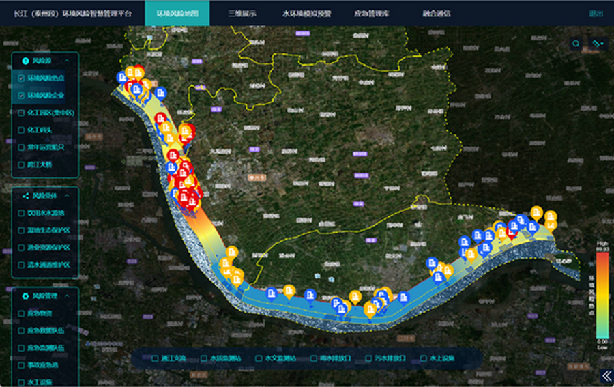Check the 污水排放口 option in bottom bar
Viewport: 614px width, 387px height.
point(369,358)
